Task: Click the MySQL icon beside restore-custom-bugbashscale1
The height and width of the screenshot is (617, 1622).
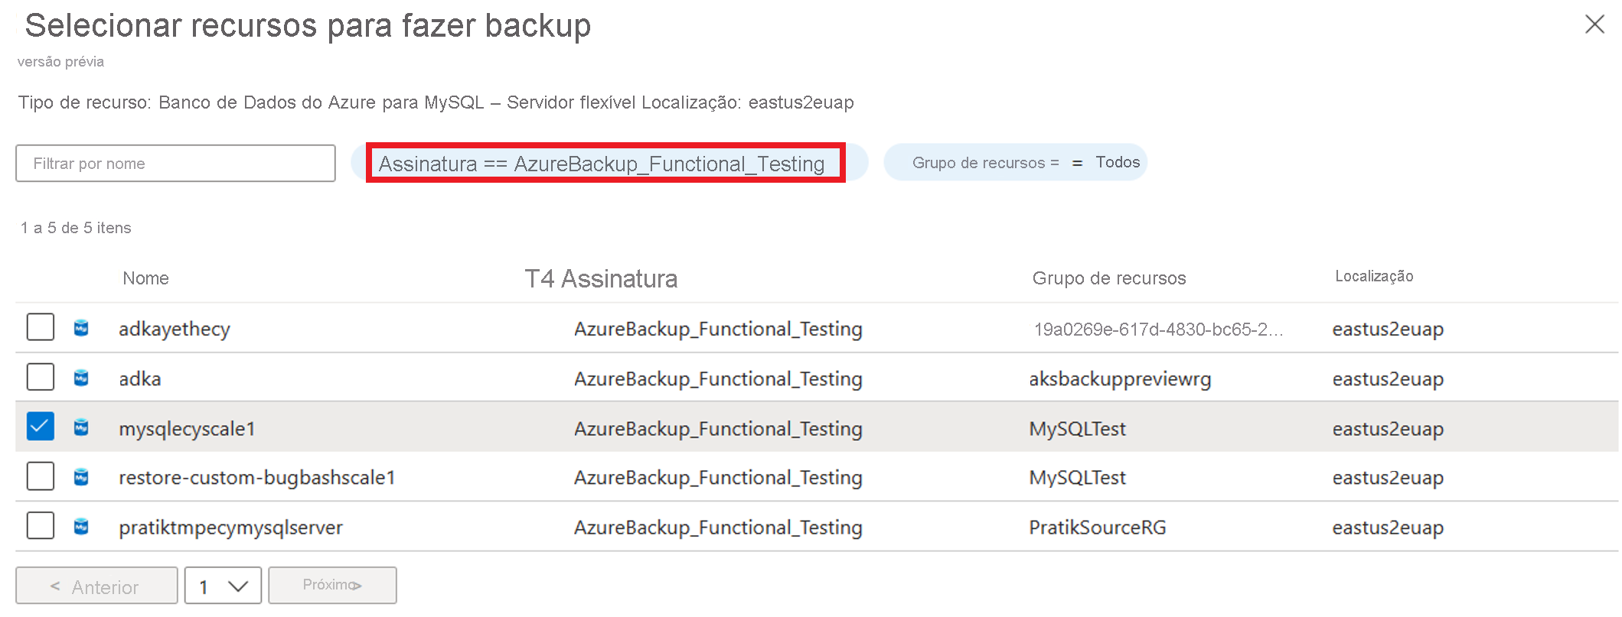Action: pyautogui.click(x=81, y=477)
